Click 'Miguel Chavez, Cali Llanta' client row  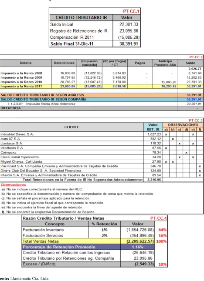(102, 161)
